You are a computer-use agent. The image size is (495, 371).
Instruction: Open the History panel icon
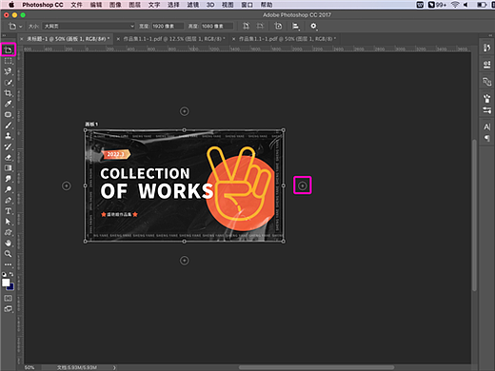(486, 48)
